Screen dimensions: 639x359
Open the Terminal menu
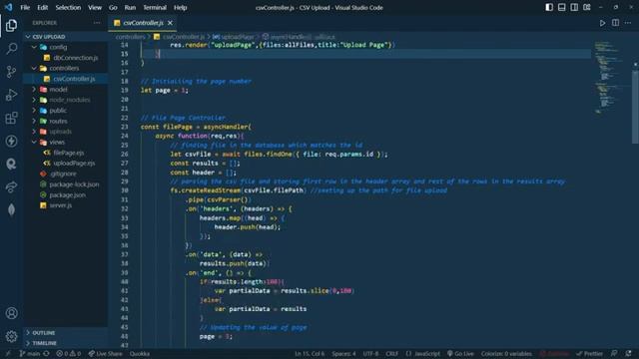pyautogui.click(x=155, y=7)
